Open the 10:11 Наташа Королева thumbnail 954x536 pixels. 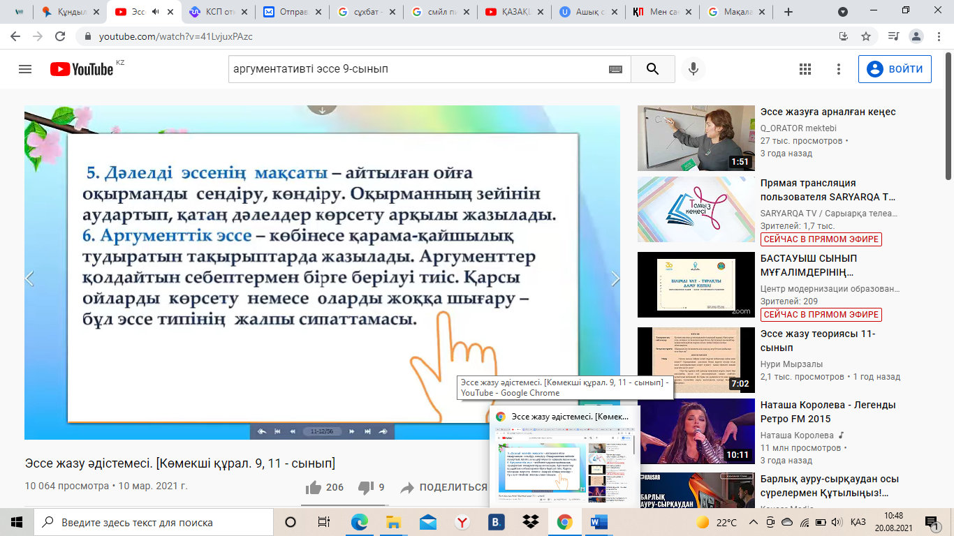[x=696, y=431]
